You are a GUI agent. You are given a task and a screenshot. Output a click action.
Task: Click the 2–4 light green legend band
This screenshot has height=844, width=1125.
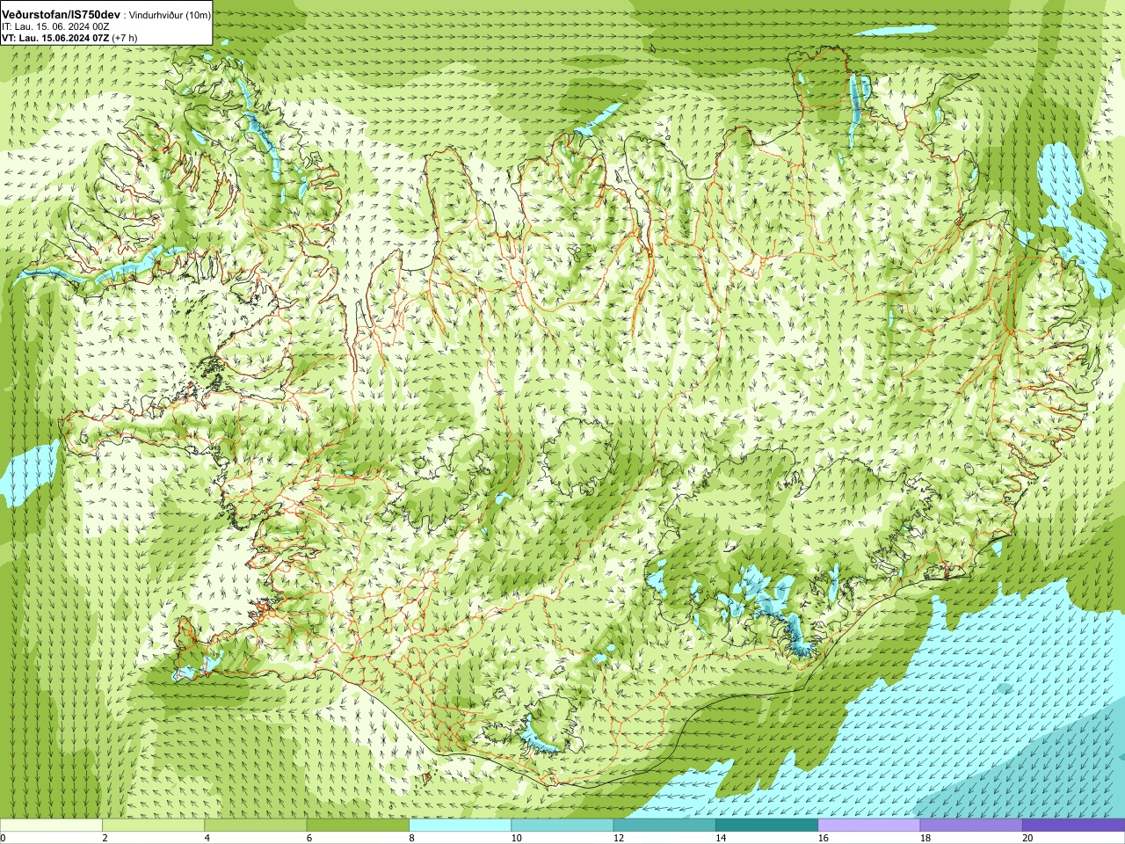pos(153,826)
